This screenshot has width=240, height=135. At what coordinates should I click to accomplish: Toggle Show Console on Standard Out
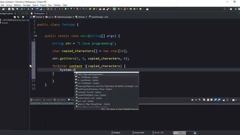click(x=216, y=100)
